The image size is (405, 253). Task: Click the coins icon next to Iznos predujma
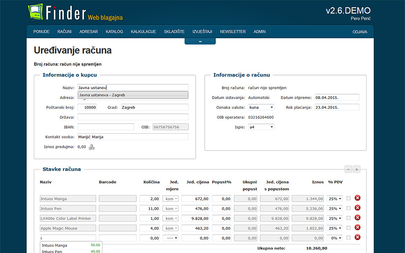coord(92,147)
